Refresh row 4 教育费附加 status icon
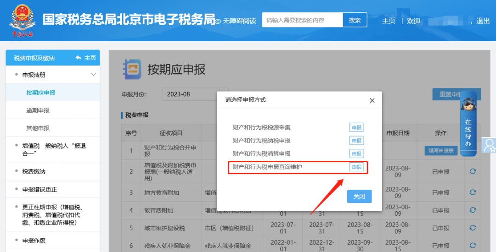 tap(473, 210)
